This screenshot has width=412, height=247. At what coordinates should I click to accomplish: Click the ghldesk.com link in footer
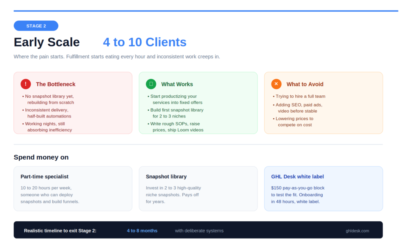[357, 231]
